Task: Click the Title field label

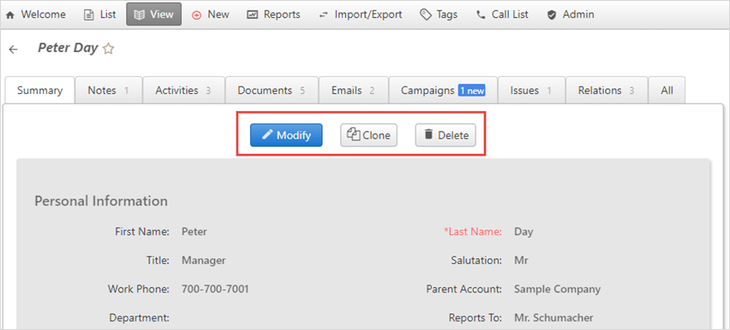Action: coord(158,260)
